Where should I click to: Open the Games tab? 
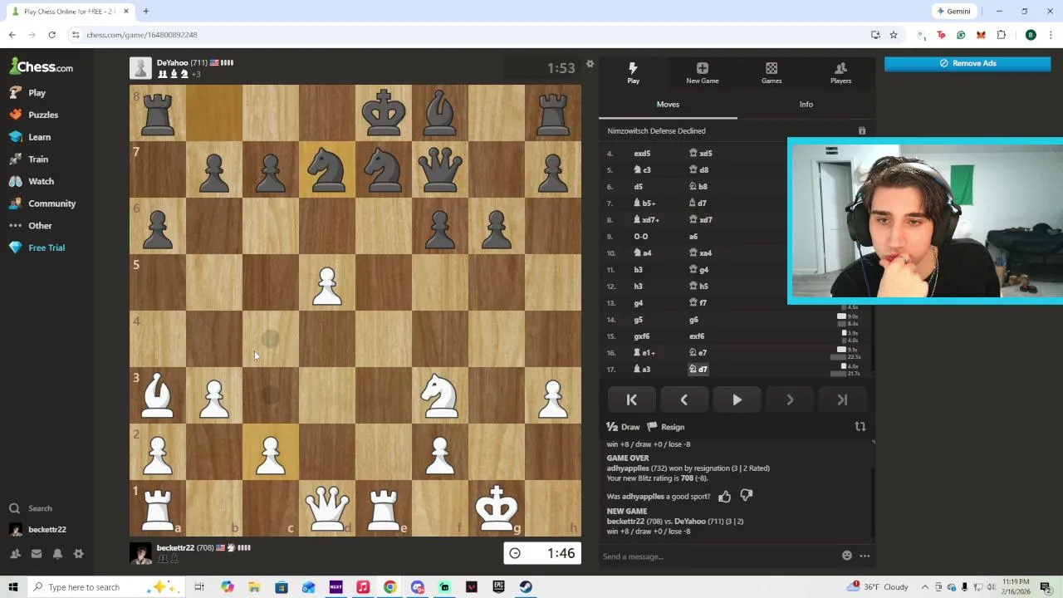(772, 73)
